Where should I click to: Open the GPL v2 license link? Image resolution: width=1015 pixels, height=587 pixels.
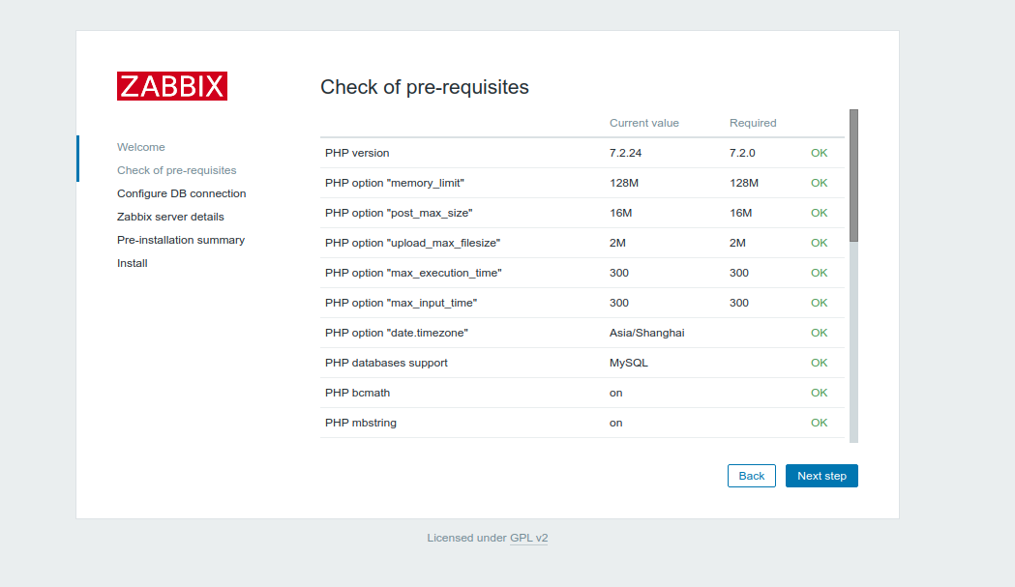tap(529, 538)
